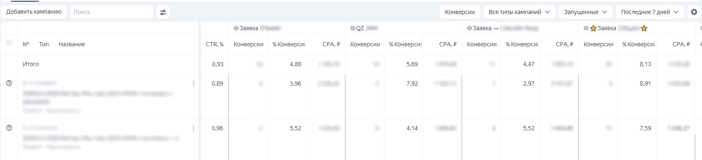Open the Запущенные status dropdown

(x=585, y=12)
